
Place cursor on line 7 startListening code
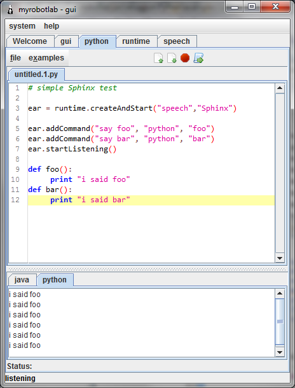pos(72,149)
